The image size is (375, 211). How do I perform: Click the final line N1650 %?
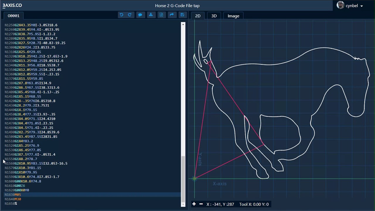click(x=11, y=204)
